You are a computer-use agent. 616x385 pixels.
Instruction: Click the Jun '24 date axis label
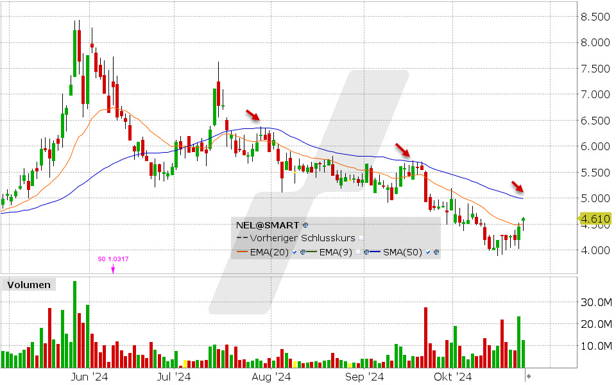pyautogui.click(x=90, y=377)
